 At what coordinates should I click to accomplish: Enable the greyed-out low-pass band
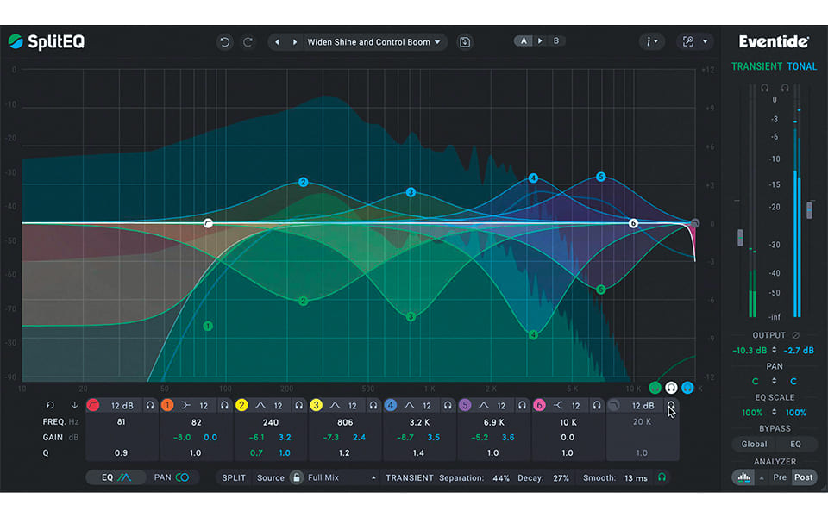614,405
